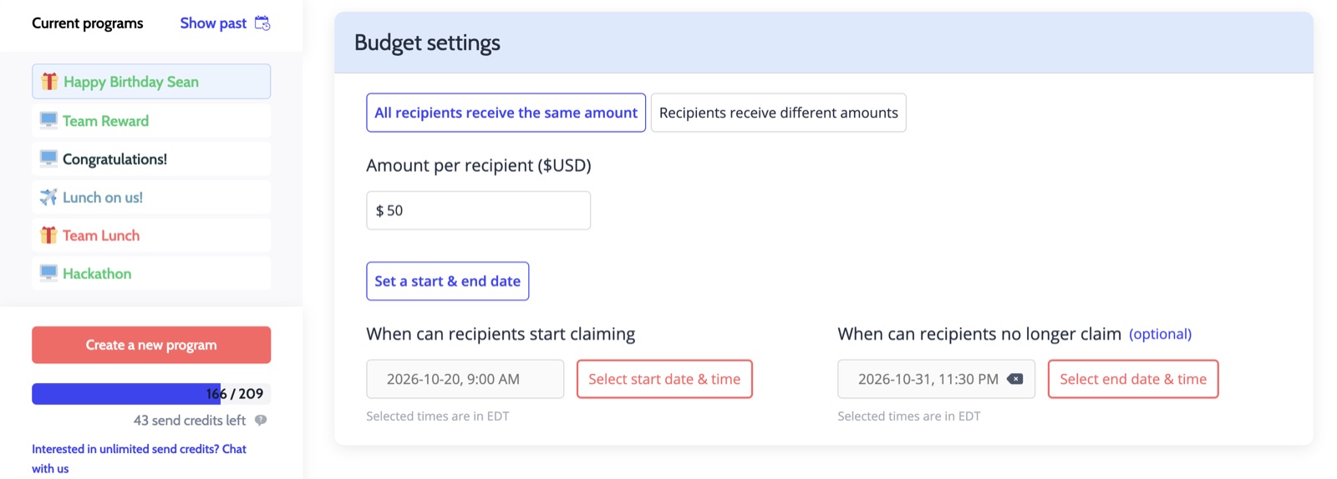Click the (optional) label text
The width and height of the screenshot is (1337, 479).
point(1160,334)
